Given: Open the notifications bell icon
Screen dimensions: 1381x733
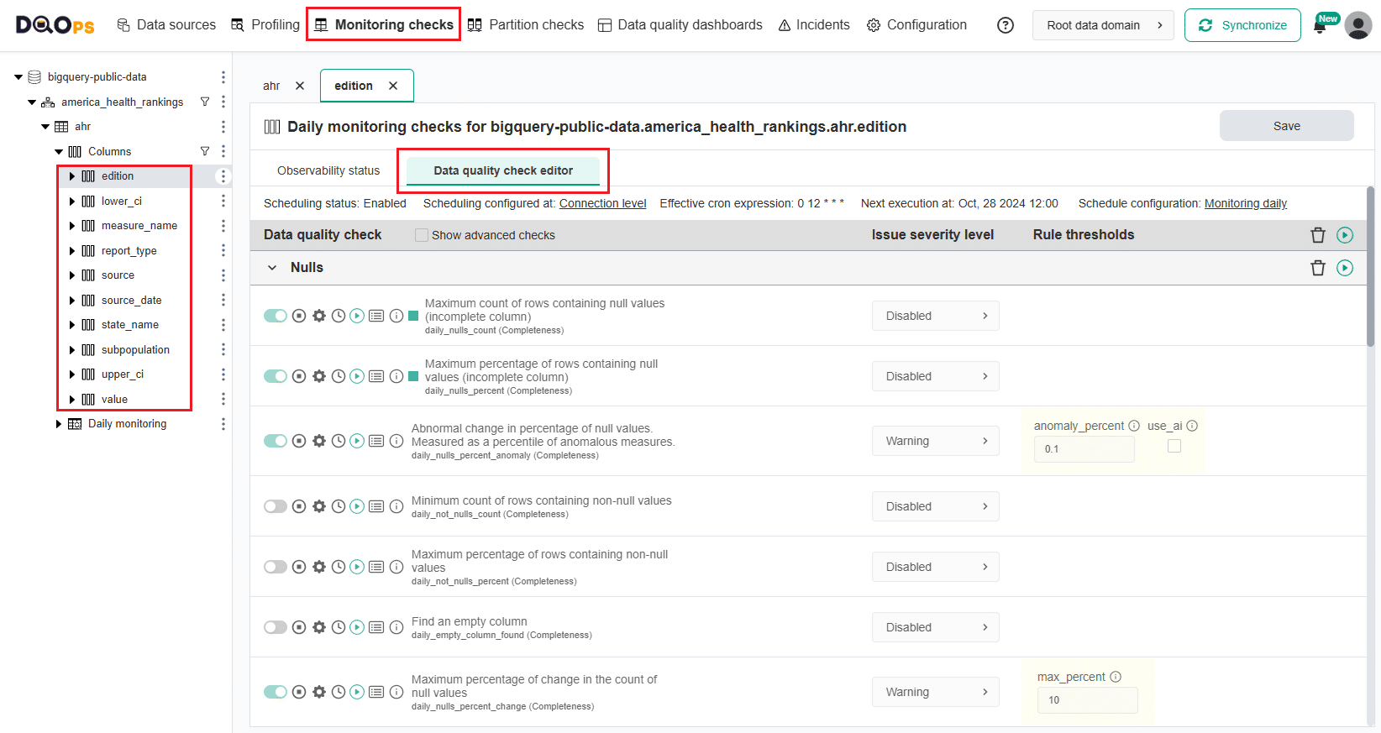Looking at the screenshot, I should click(x=1320, y=26).
